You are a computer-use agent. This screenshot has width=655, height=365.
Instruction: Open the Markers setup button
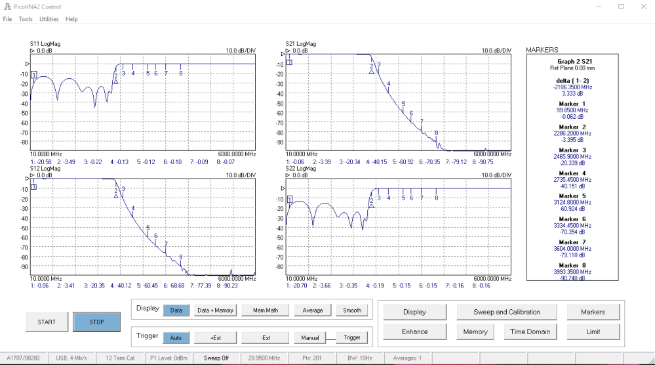tap(593, 312)
